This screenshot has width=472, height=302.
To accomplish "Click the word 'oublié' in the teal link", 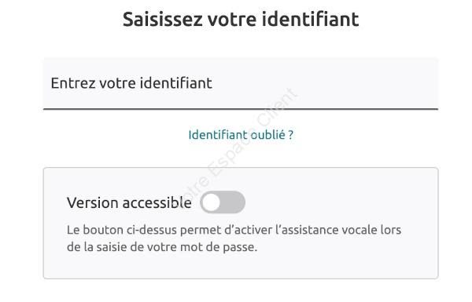I will point(268,135).
